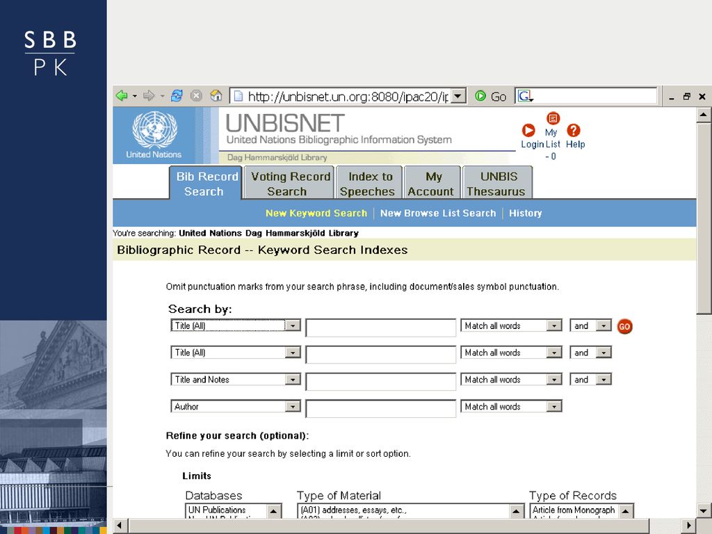Open the UNBIS Thesaurus tab
Screen dimensions: 712x534
tap(497, 184)
